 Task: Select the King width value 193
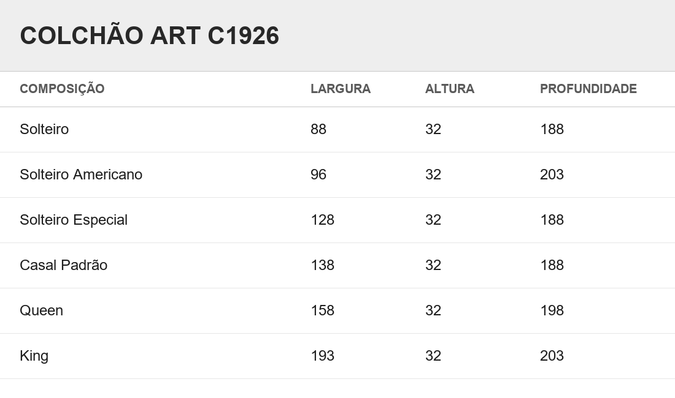[x=322, y=356]
